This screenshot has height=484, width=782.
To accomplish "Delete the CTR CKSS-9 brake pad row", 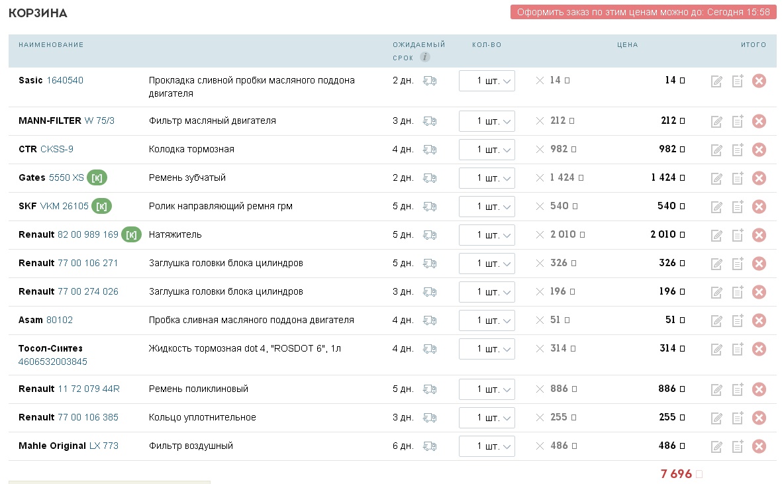I will 759,150.
